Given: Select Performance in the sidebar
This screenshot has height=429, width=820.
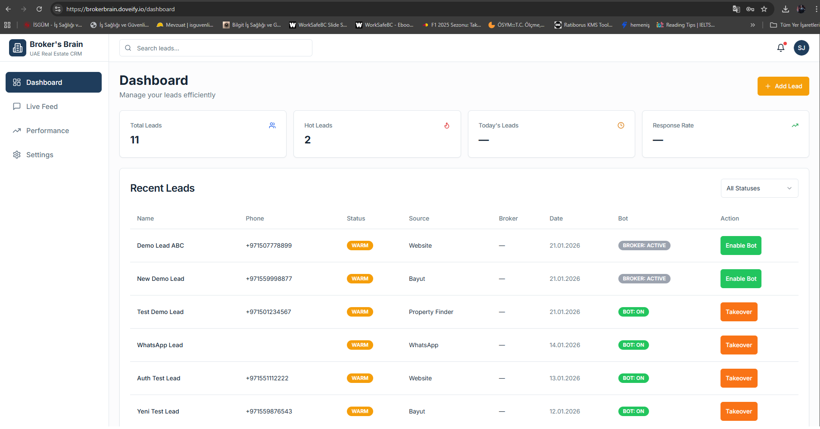Looking at the screenshot, I should [47, 131].
